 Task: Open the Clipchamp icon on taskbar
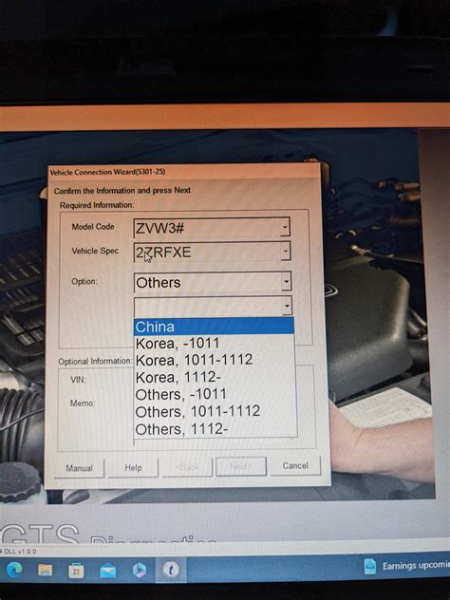coord(140,571)
